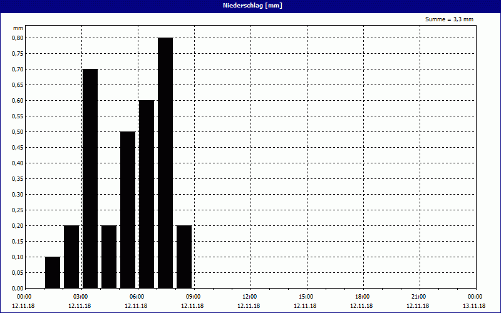
Task: Click the 0,60 mm precipitation bar
Action: (x=147, y=194)
